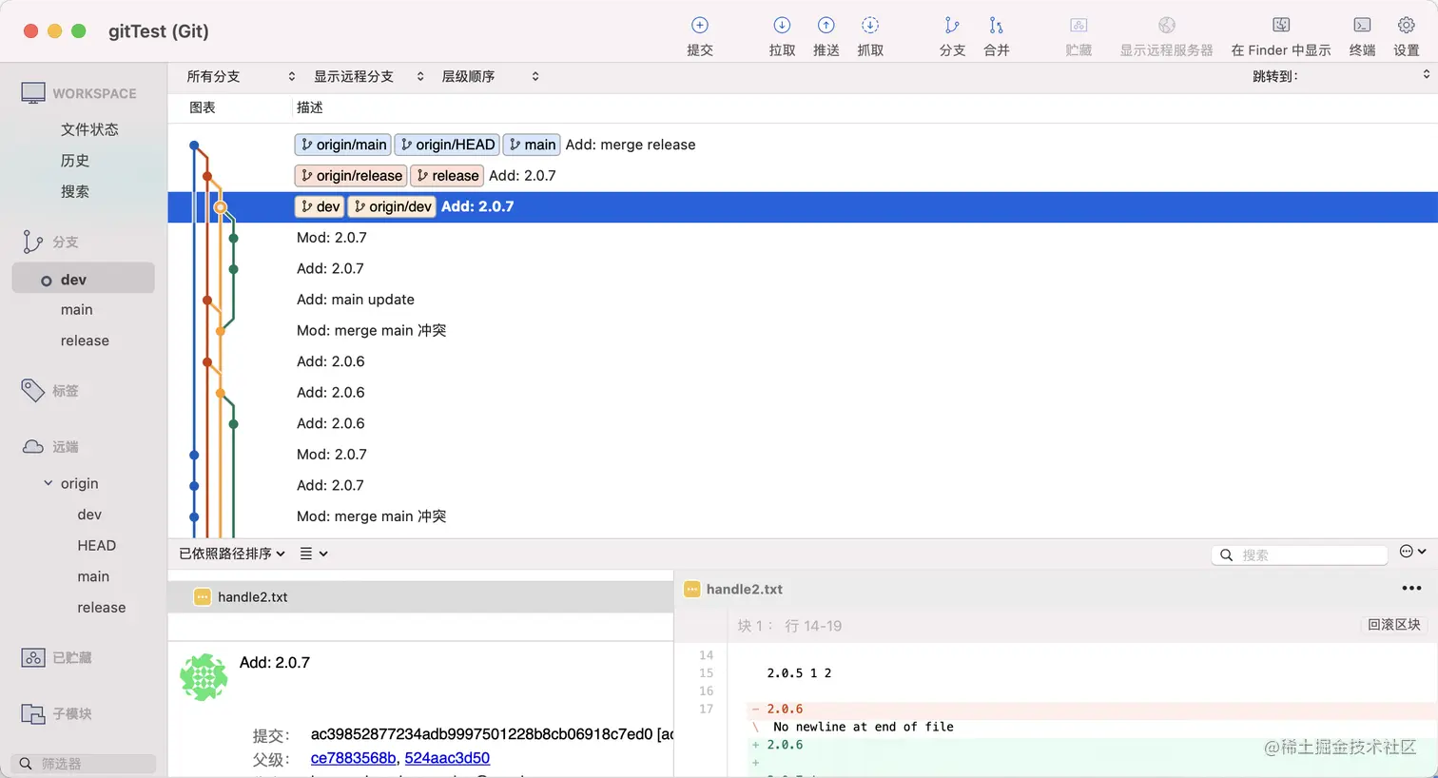Click the dev branch tag on the highlighted commit
This screenshot has width=1438, height=778.
point(320,206)
